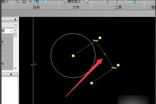Select the Point draw tool
The image size is (156, 104).
pyautogui.click(x=30, y=2)
